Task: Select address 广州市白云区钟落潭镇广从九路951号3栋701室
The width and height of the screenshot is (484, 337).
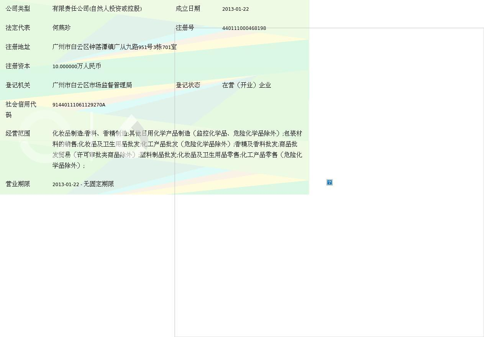Action: 115,47
